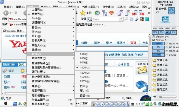Click the speaker volume icon in sidebar

(x=155, y=96)
